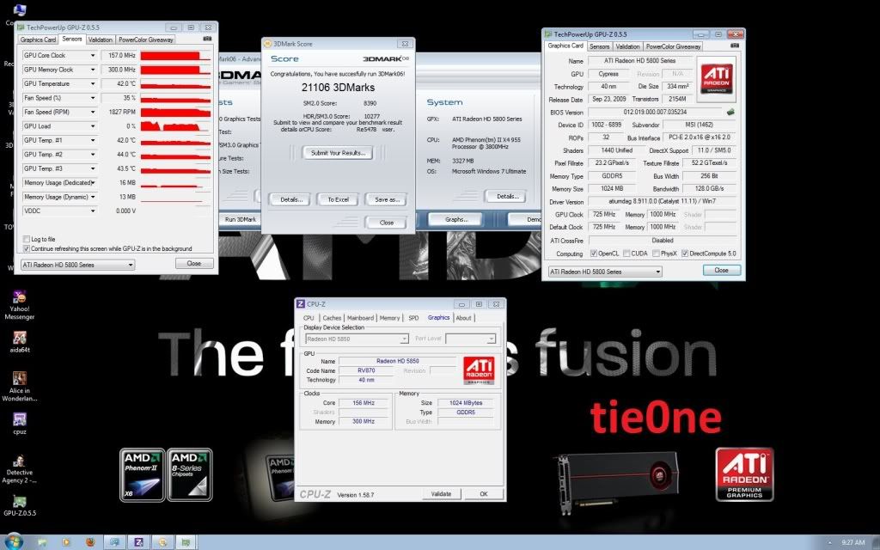Click the Graphs... button in 3DMark06 window
The image size is (880, 550).
coord(455,219)
